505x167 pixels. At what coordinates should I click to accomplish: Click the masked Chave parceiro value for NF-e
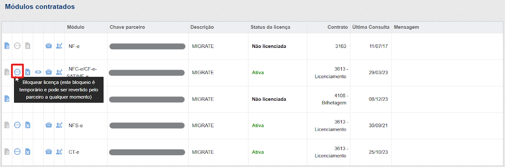click(x=147, y=46)
